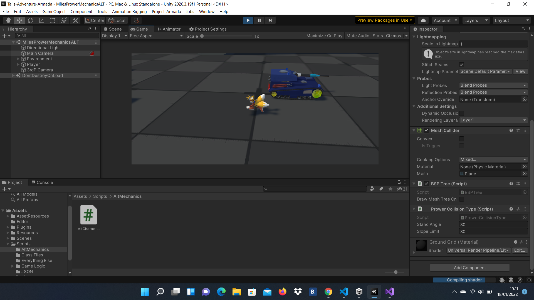
Task: Open the GameObject menu
Action: click(x=54, y=12)
